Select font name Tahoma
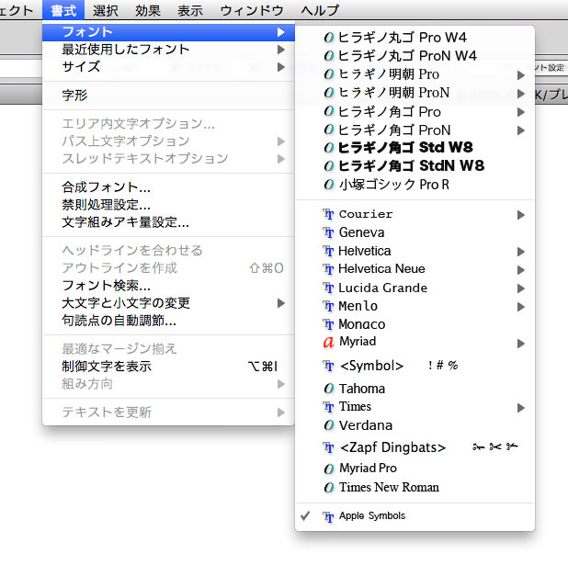Viewport: 568px width, 565px height. 362,389
